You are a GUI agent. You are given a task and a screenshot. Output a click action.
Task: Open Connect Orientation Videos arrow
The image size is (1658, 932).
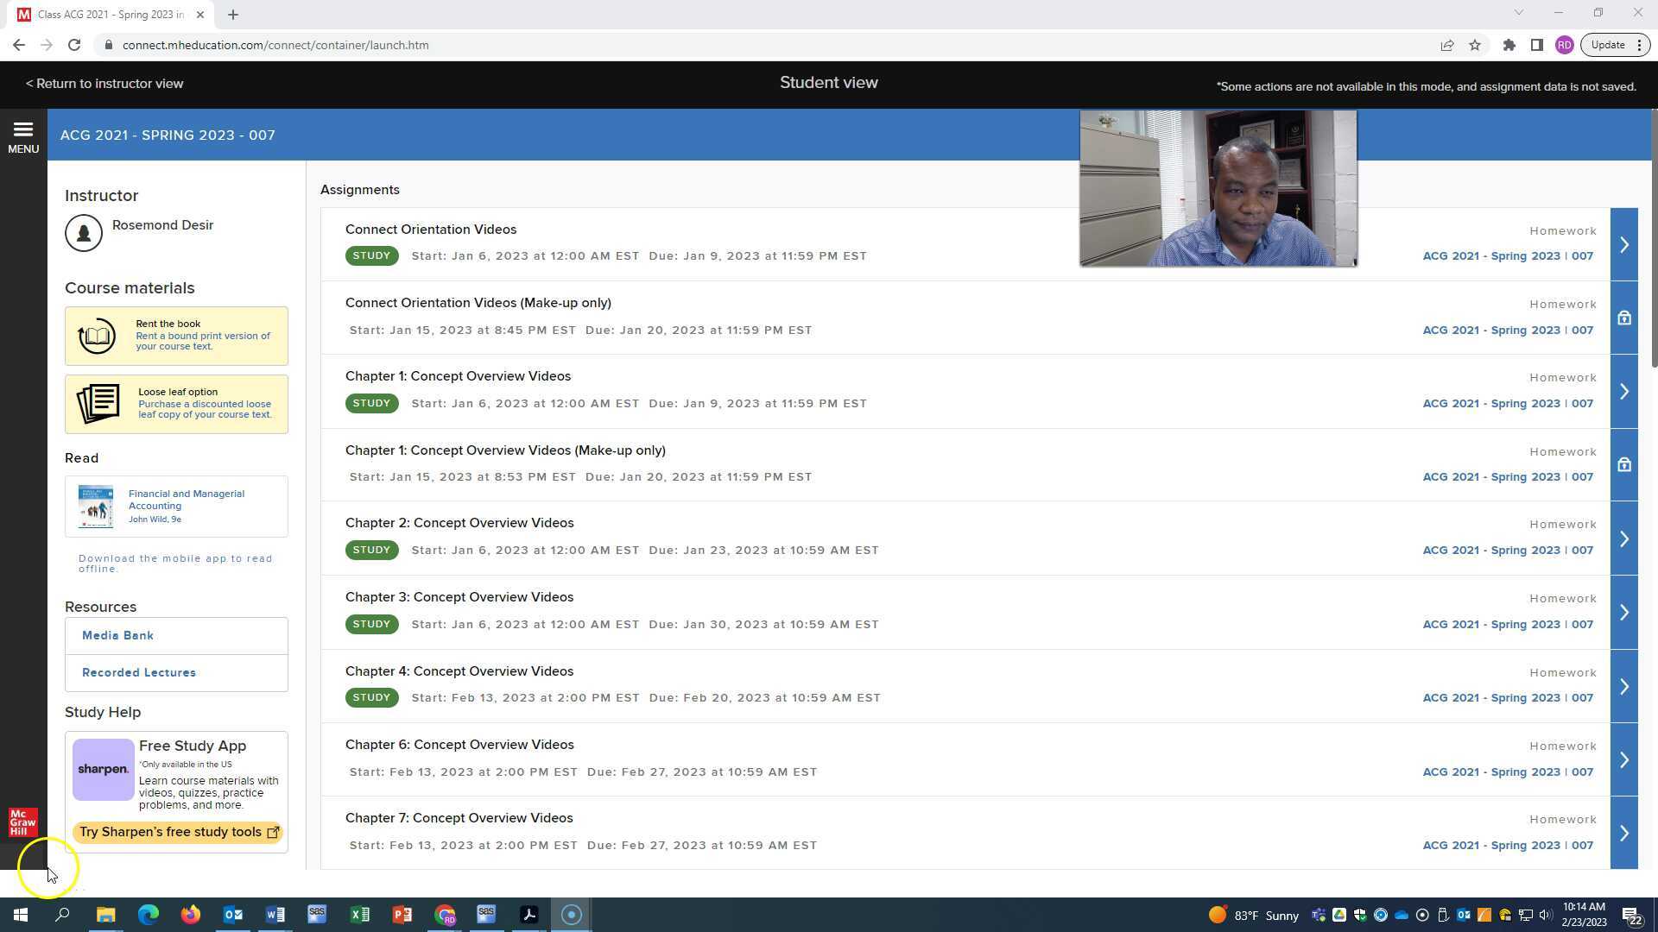(1624, 245)
